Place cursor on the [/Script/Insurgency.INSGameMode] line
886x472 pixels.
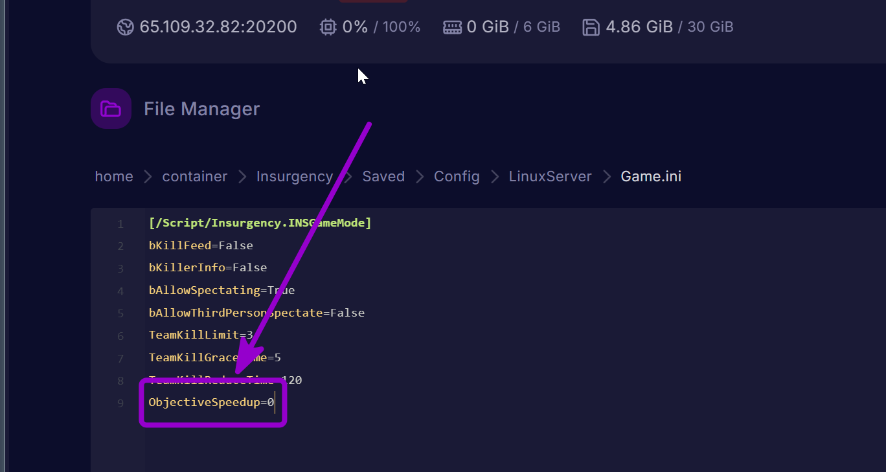[260, 223]
